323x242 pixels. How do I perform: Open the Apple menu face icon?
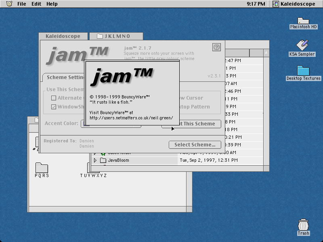[x=9, y=4]
